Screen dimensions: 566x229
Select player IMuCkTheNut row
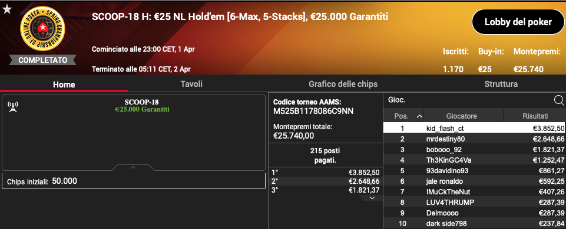pos(474,192)
